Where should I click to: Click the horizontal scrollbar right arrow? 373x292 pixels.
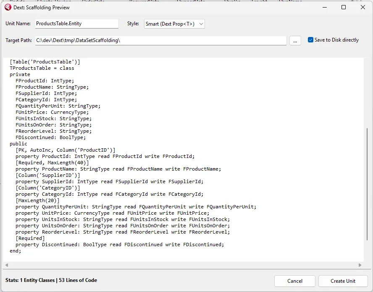[360, 265]
